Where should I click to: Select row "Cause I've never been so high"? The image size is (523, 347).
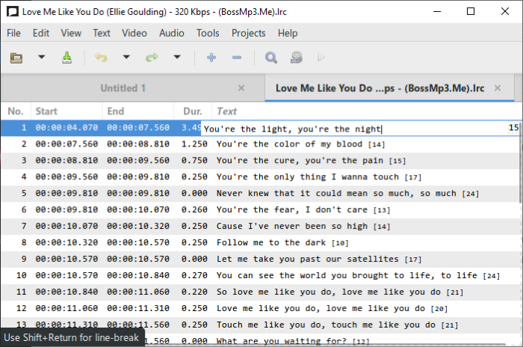pyautogui.click(x=260, y=226)
